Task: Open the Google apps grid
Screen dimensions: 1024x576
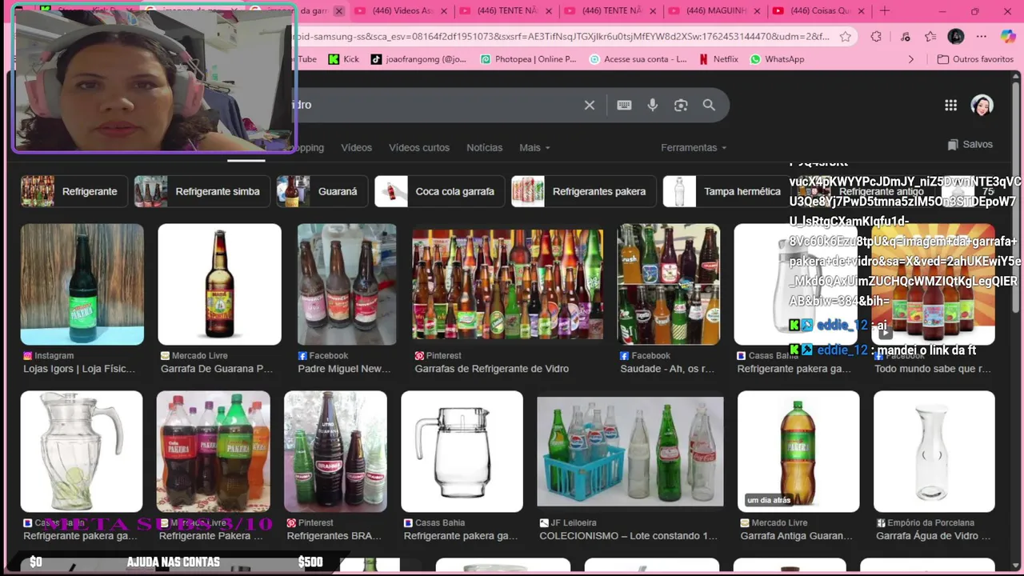Action: pyautogui.click(x=950, y=105)
